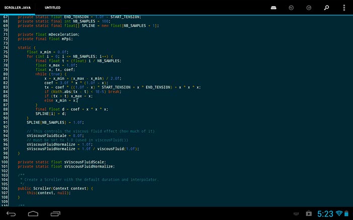Click 'while (true)' on line 80
The image size is (353, 220).
pos(51,74)
